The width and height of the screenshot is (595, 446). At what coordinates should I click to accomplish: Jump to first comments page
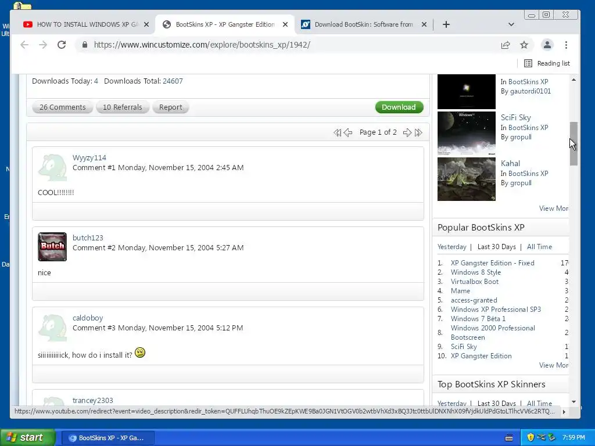[337, 133]
